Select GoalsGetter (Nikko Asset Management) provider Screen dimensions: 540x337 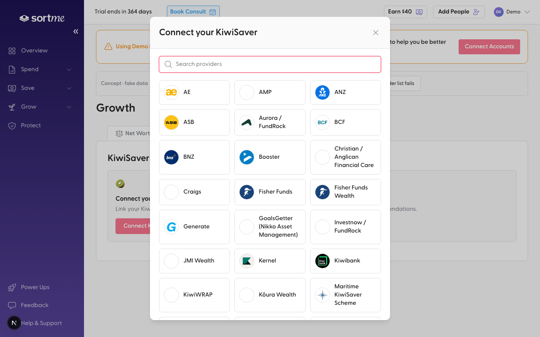tap(270, 227)
